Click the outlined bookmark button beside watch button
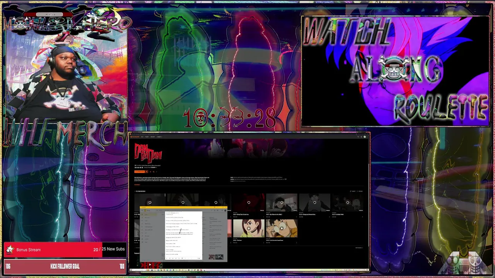This screenshot has height=278, width=495. (147, 171)
